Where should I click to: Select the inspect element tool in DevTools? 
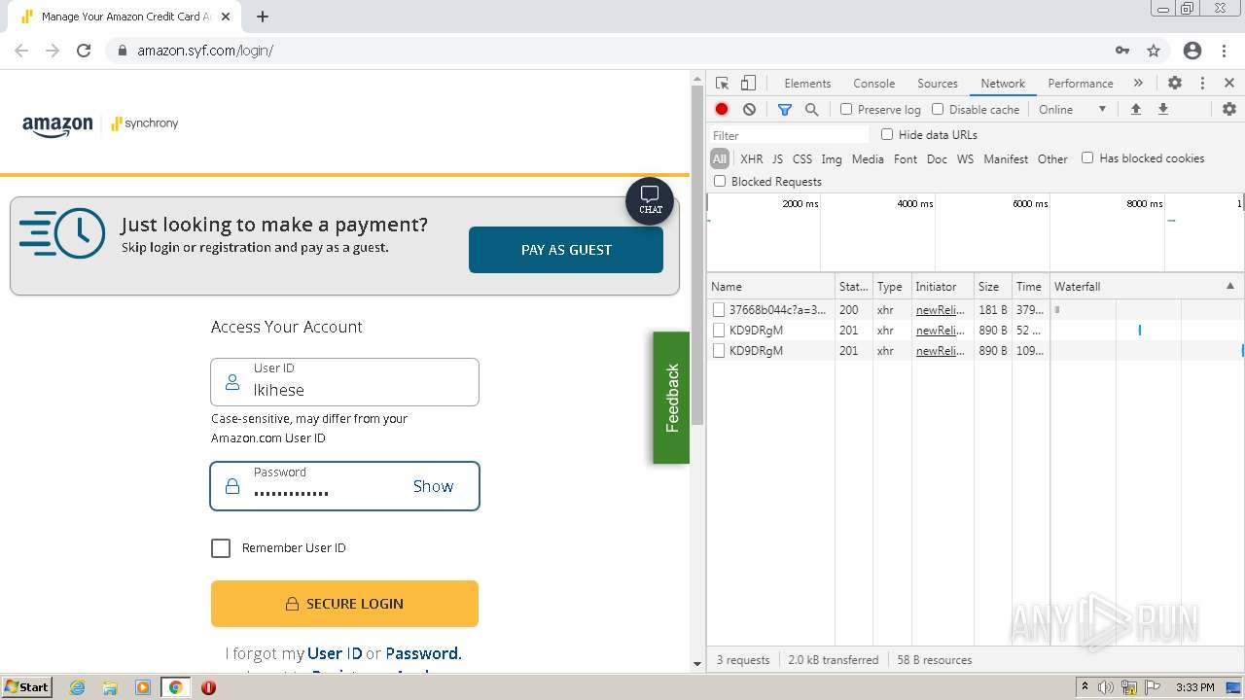(x=722, y=84)
